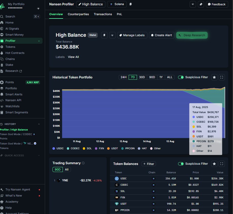
Task: Open the Token Balances Filter
Action: point(149,164)
